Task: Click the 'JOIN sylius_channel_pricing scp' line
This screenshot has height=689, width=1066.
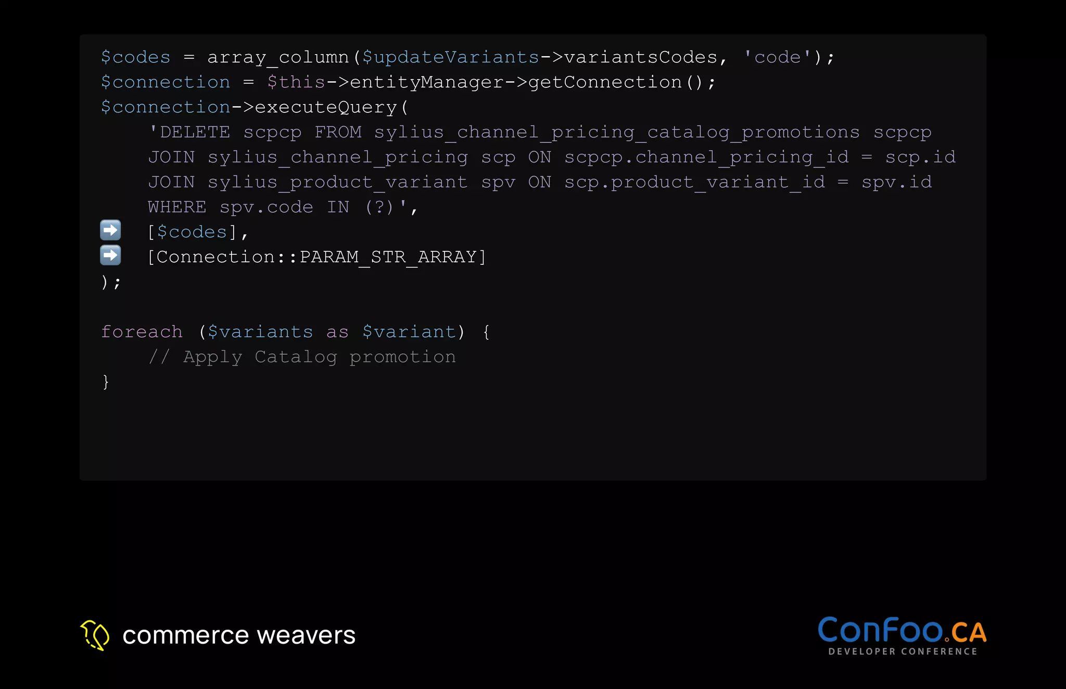Action: (x=552, y=157)
